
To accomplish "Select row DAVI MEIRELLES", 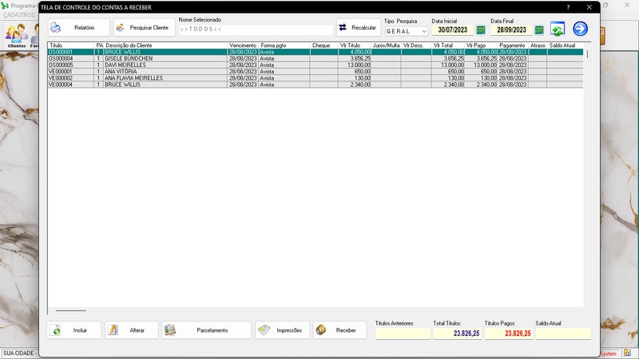I will pyautogui.click(x=316, y=65).
